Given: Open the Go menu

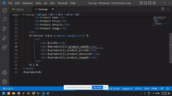Looking at the screenshot, I should point(46,3).
